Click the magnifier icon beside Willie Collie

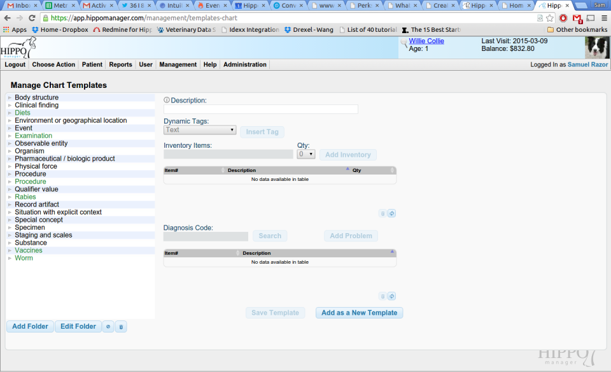click(404, 43)
